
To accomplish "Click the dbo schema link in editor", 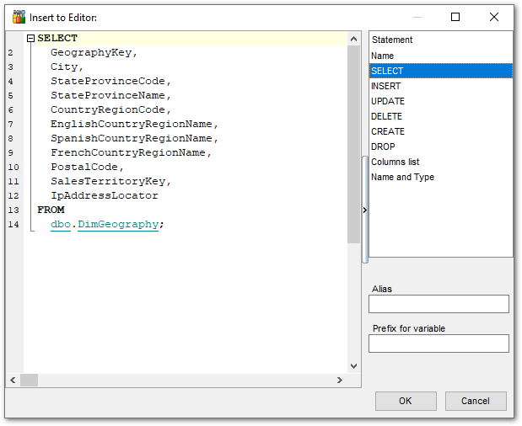I will (60, 224).
